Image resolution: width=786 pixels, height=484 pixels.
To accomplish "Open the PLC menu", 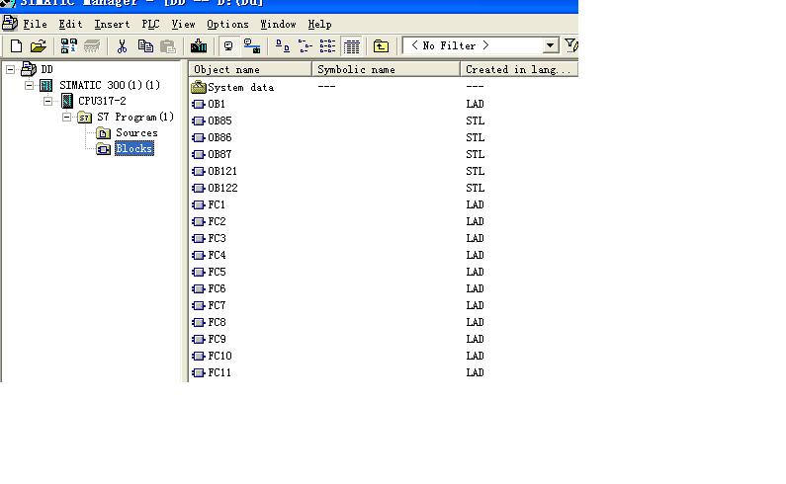I will [x=150, y=24].
